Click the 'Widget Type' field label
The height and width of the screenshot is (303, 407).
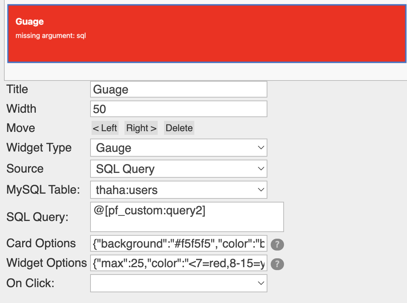point(39,148)
